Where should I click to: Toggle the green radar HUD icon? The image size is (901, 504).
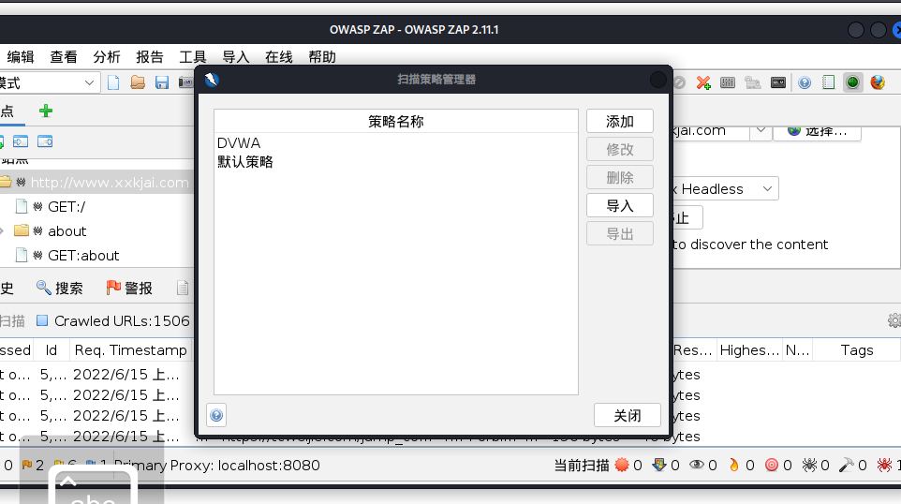(852, 82)
